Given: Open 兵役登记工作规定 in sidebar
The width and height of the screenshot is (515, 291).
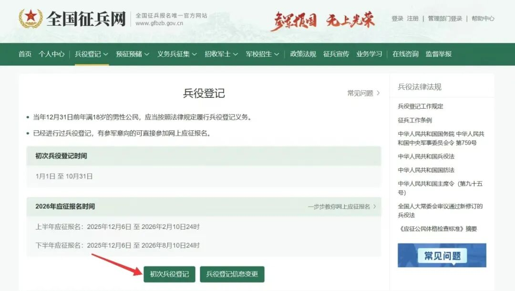Looking at the screenshot, I should click(x=420, y=106).
